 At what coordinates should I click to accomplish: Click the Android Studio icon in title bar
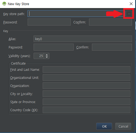(x=4, y=4)
